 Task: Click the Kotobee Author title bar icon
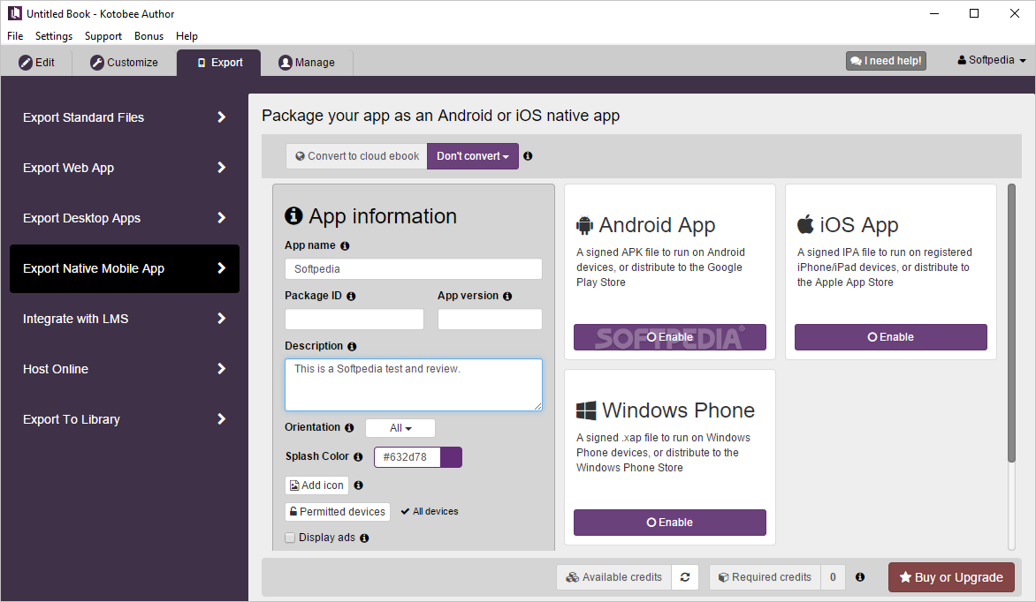14,13
